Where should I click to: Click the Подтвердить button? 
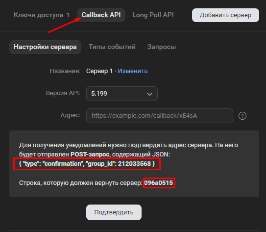click(x=114, y=212)
